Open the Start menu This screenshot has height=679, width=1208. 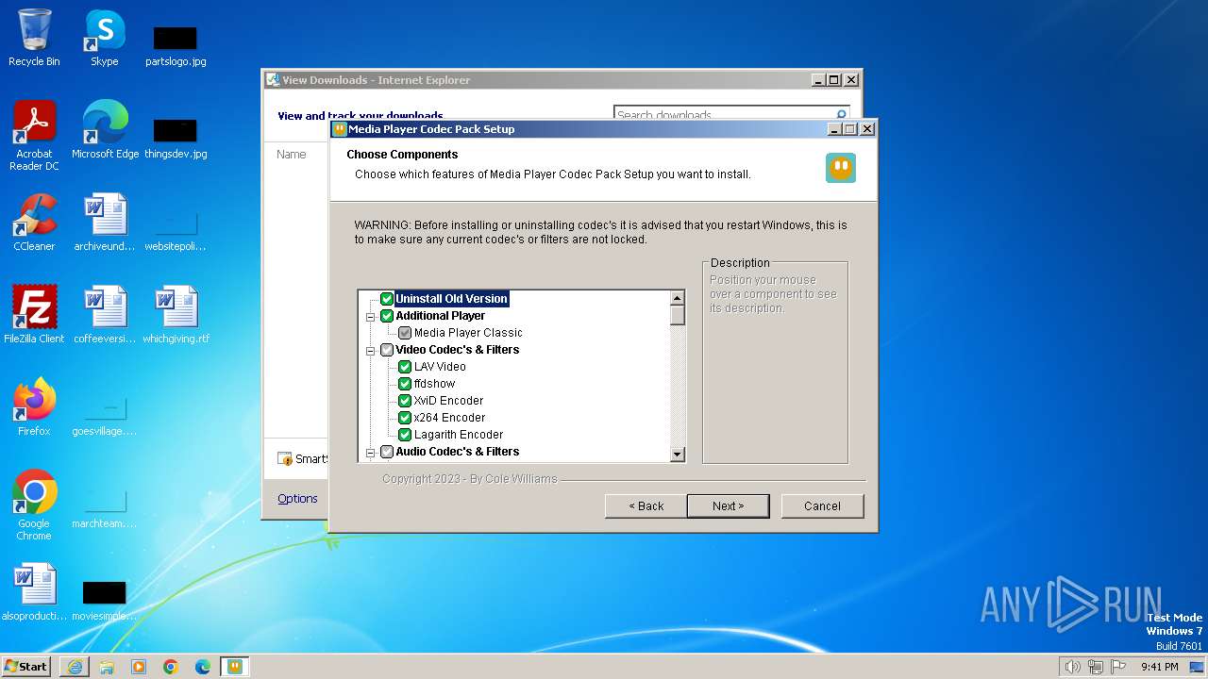point(26,667)
